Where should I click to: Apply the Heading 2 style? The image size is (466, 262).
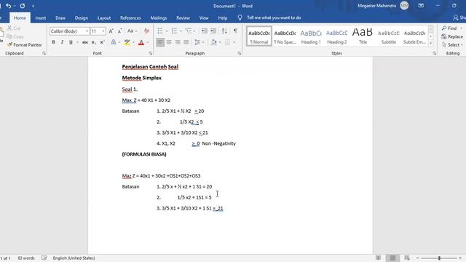pos(336,36)
